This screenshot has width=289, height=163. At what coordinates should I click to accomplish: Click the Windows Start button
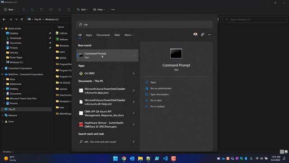pyautogui.click(x=116, y=158)
